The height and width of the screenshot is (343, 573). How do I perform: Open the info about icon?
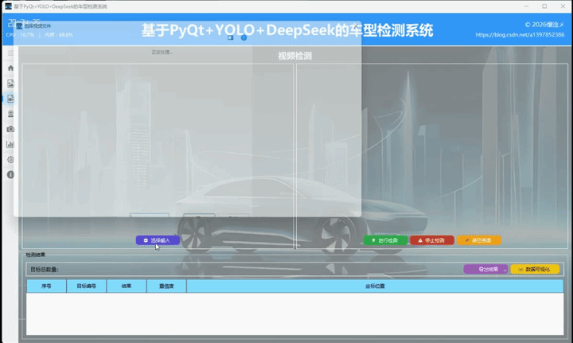click(x=10, y=174)
